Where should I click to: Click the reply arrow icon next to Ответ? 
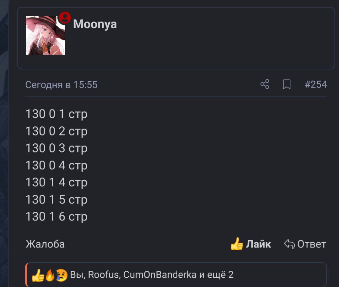(x=289, y=244)
